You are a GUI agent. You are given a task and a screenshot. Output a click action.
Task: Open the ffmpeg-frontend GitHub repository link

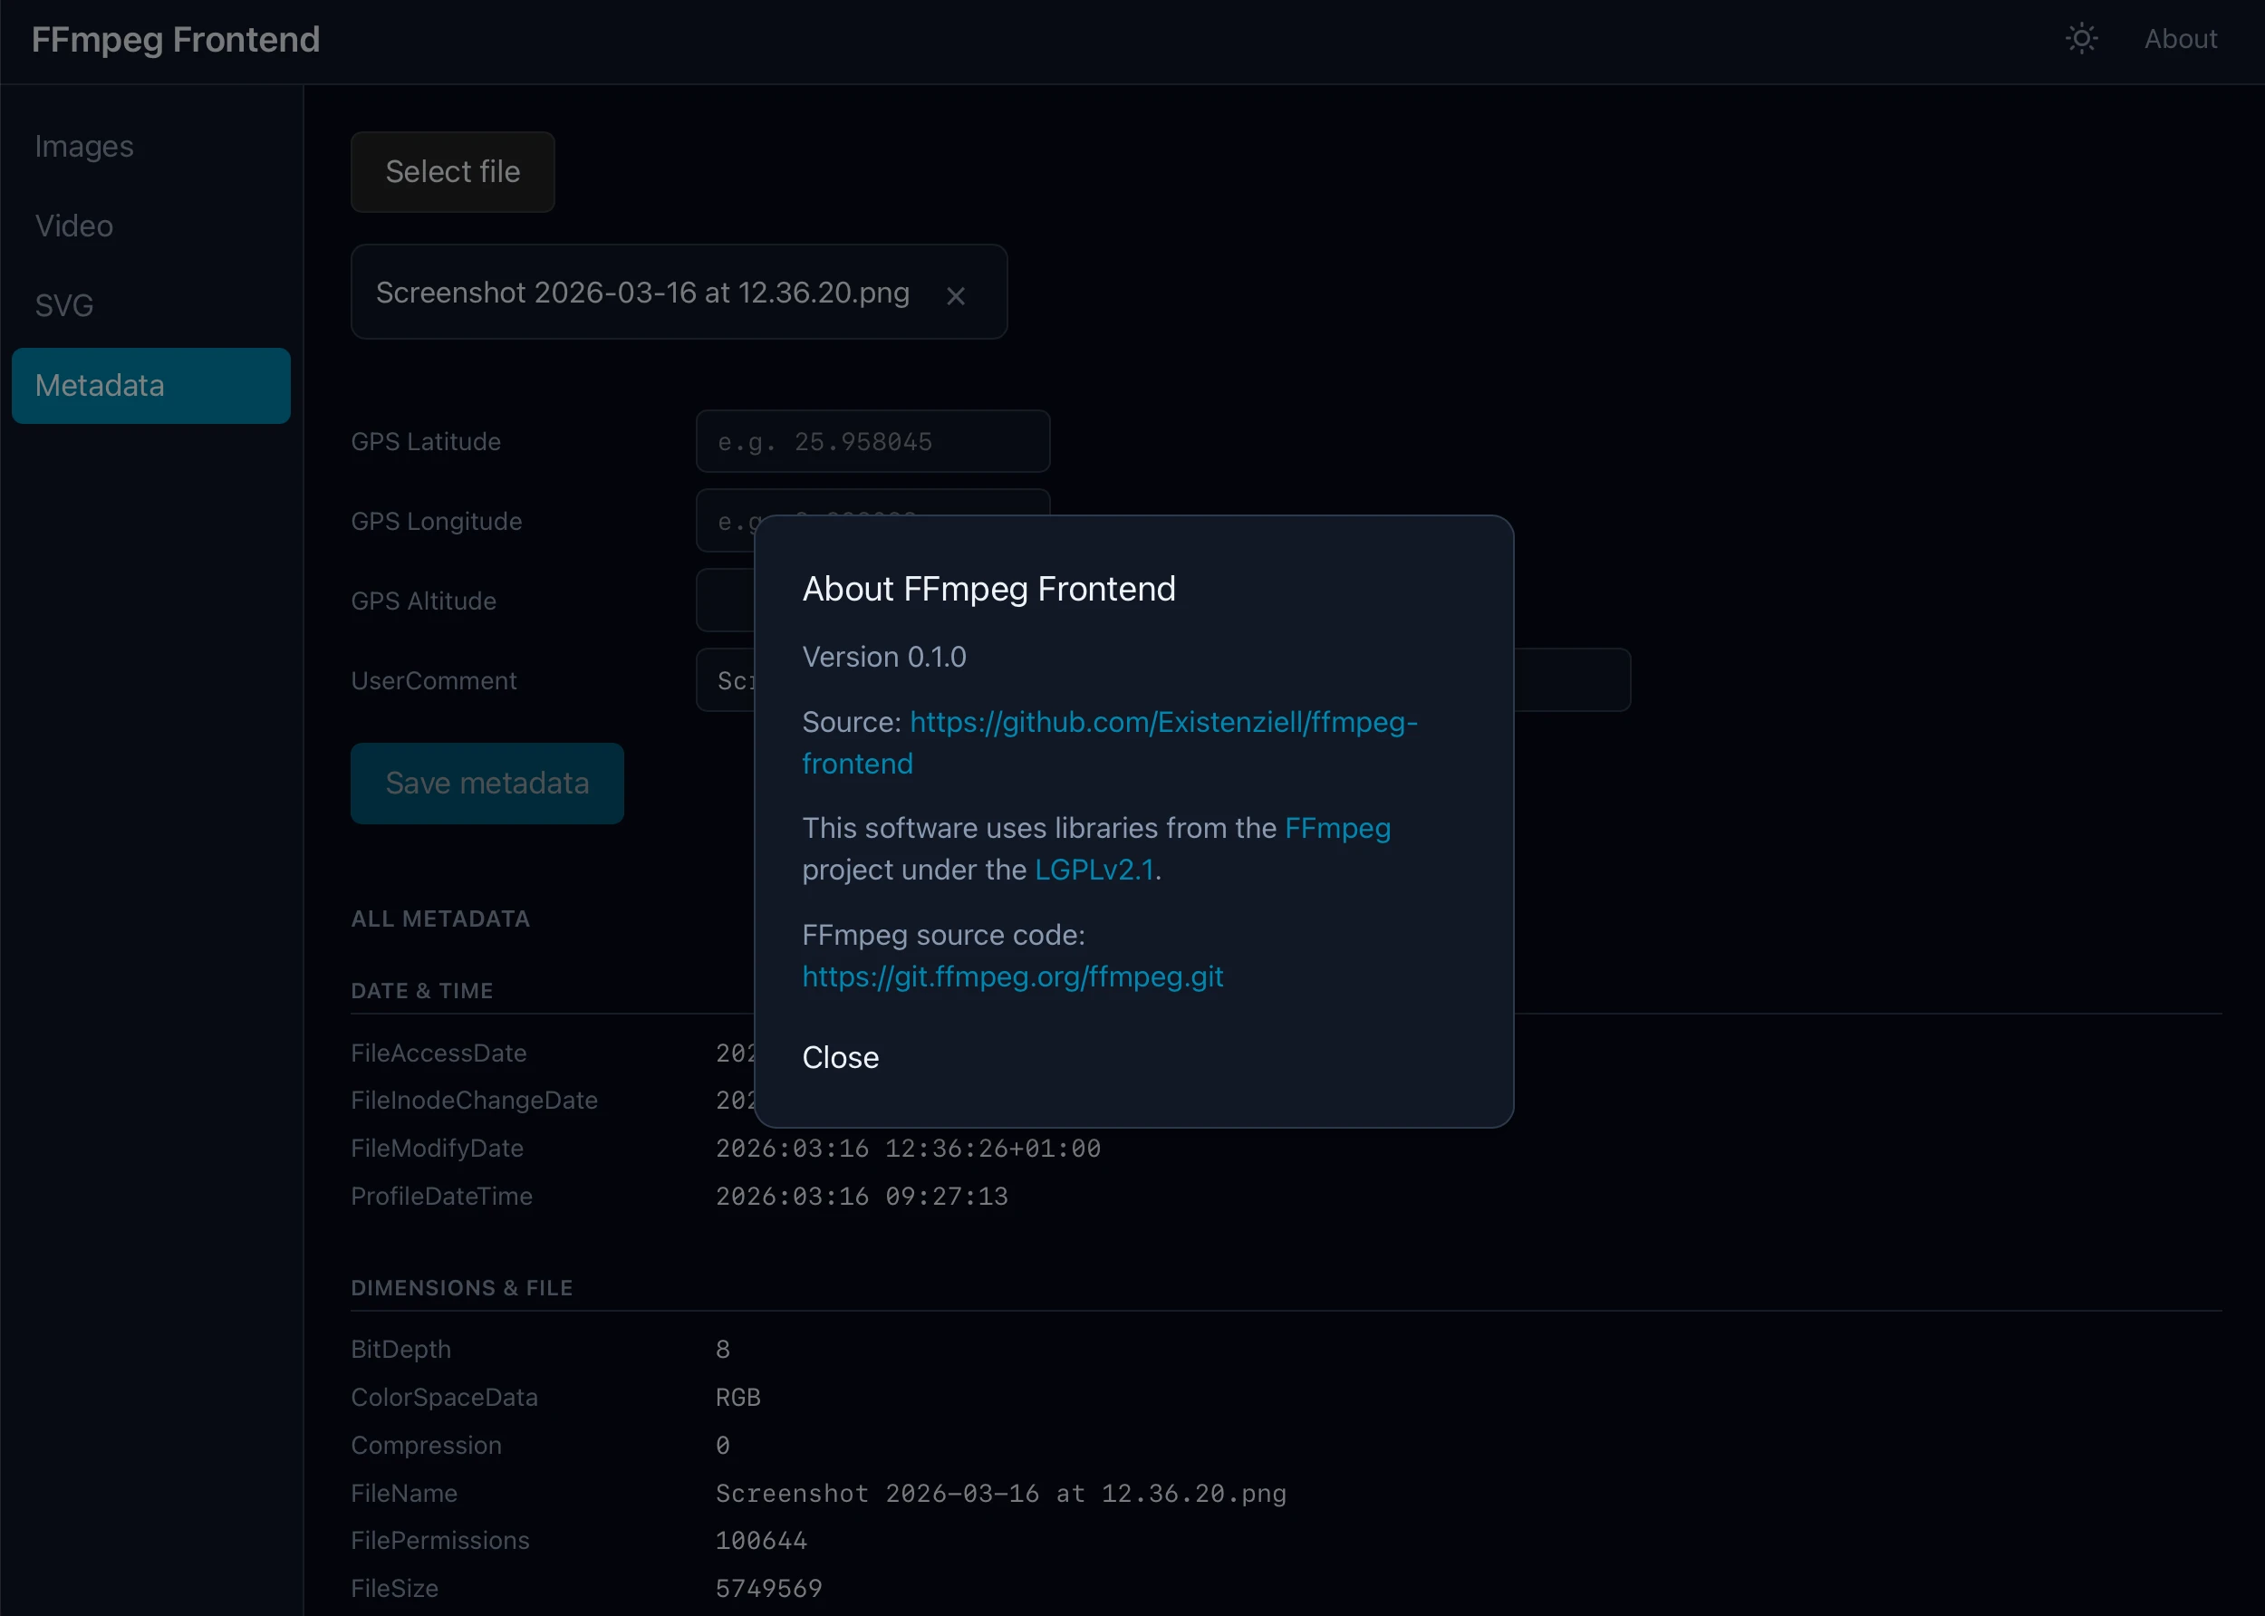coord(1162,723)
